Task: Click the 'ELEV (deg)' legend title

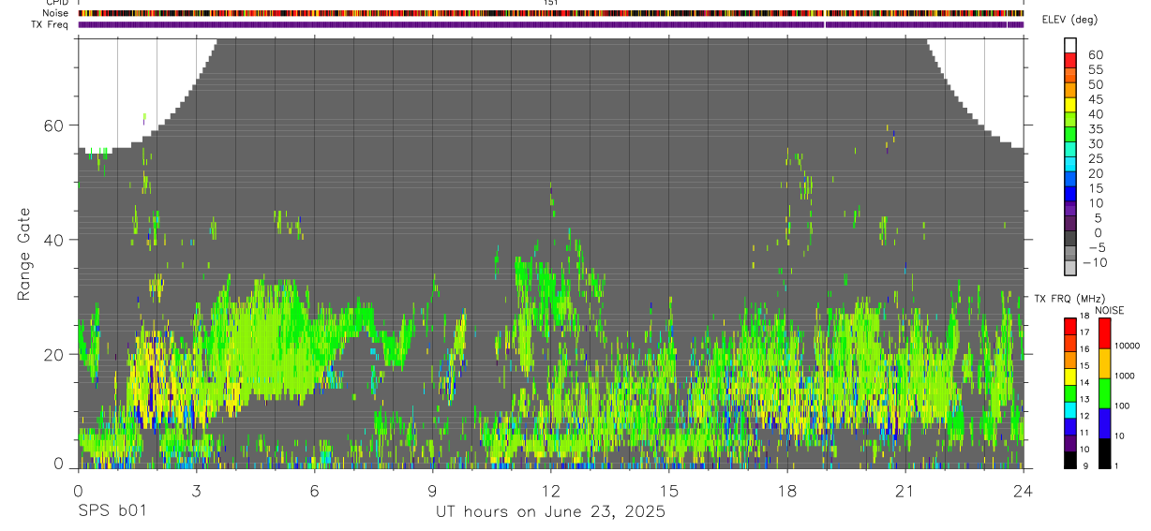Action: click(1071, 20)
